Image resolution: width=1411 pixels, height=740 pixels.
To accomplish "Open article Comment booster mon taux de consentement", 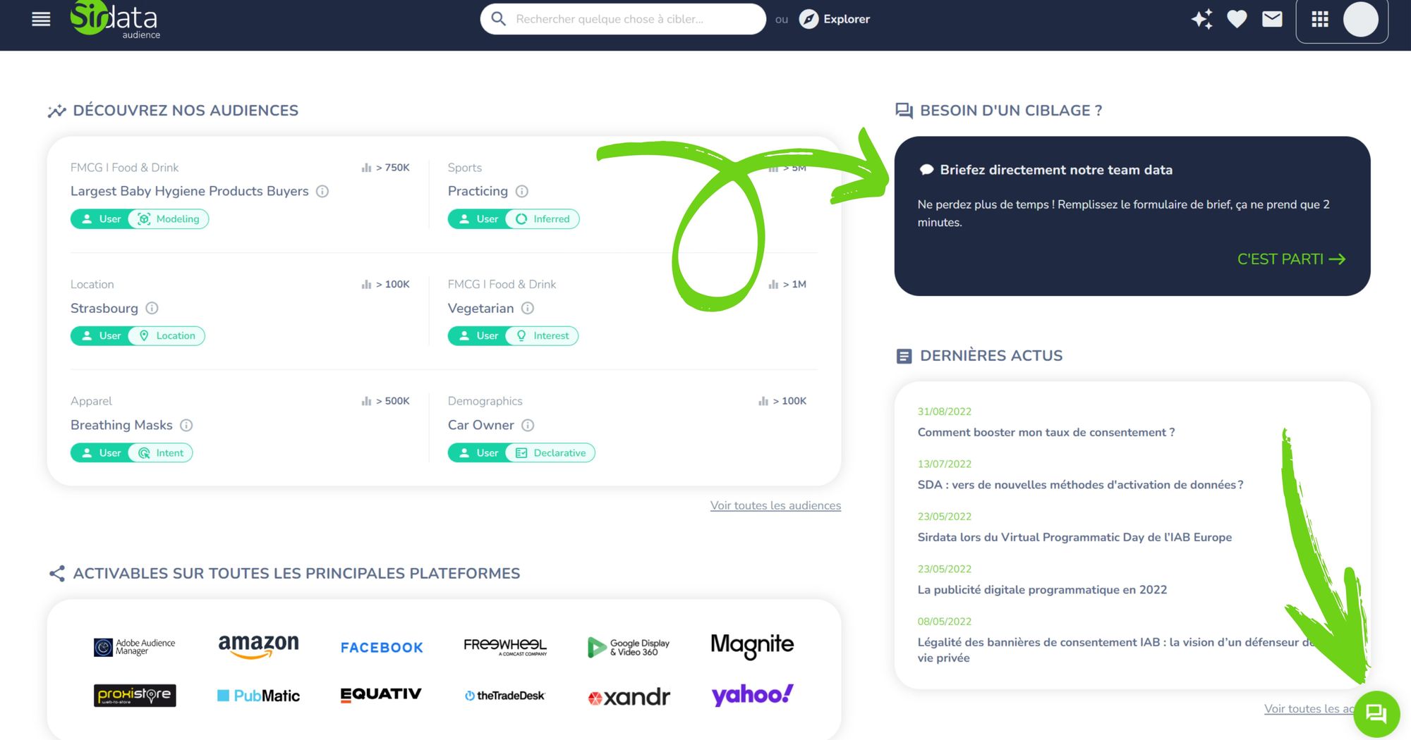I will [x=1046, y=432].
